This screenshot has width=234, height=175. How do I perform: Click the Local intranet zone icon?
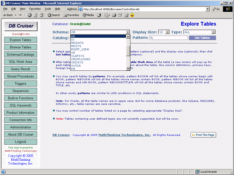198,172
